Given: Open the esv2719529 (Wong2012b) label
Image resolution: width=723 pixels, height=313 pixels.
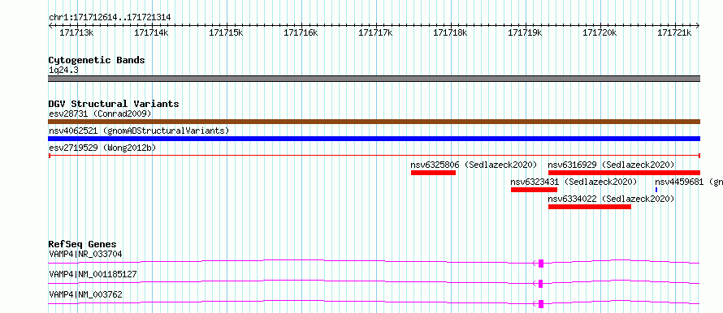Looking at the screenshot, I should pyautogui.click(x=102, y=148).
